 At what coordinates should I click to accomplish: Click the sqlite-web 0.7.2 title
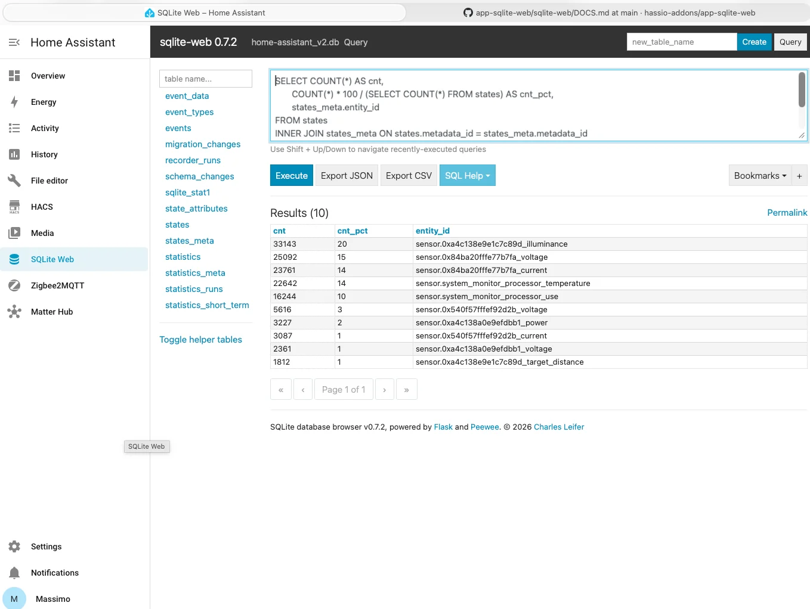click(x=199, y=42)
